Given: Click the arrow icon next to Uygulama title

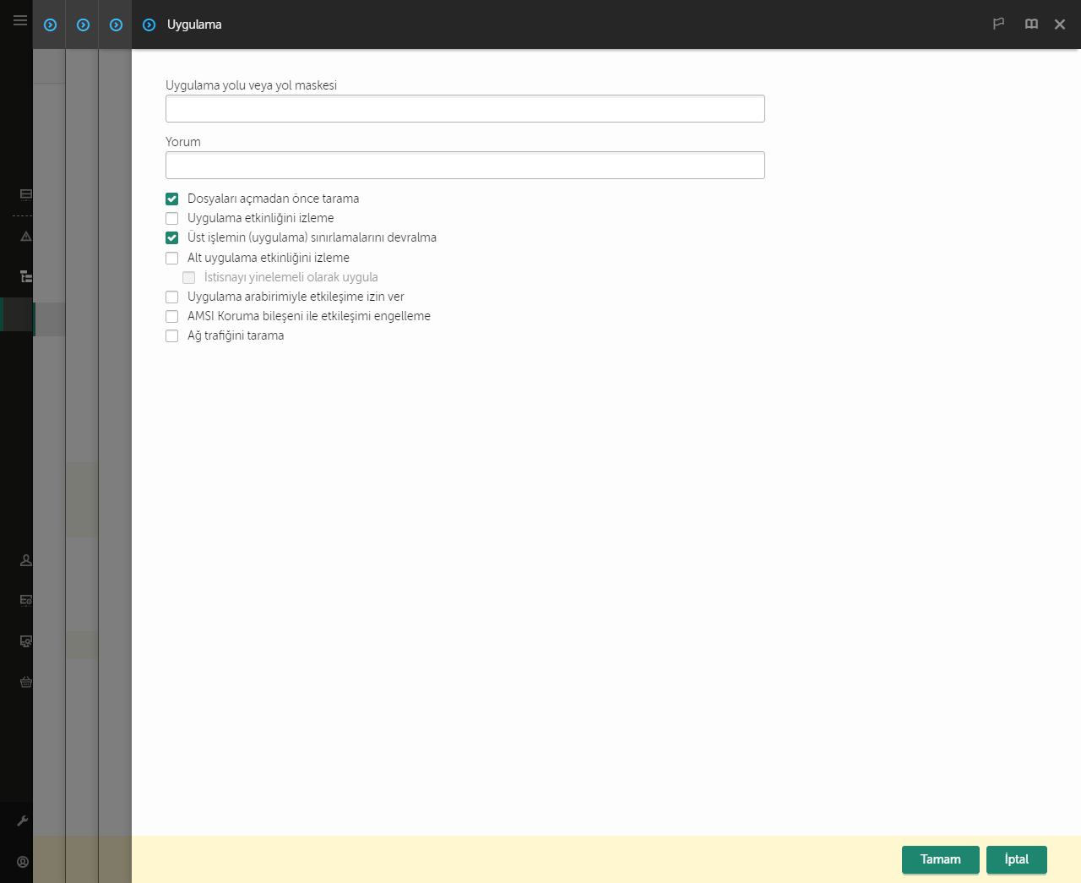Looking at the screenshot, I should click(149, 25).
